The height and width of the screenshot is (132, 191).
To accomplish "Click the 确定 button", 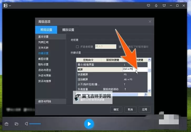I will coord(116,110).
